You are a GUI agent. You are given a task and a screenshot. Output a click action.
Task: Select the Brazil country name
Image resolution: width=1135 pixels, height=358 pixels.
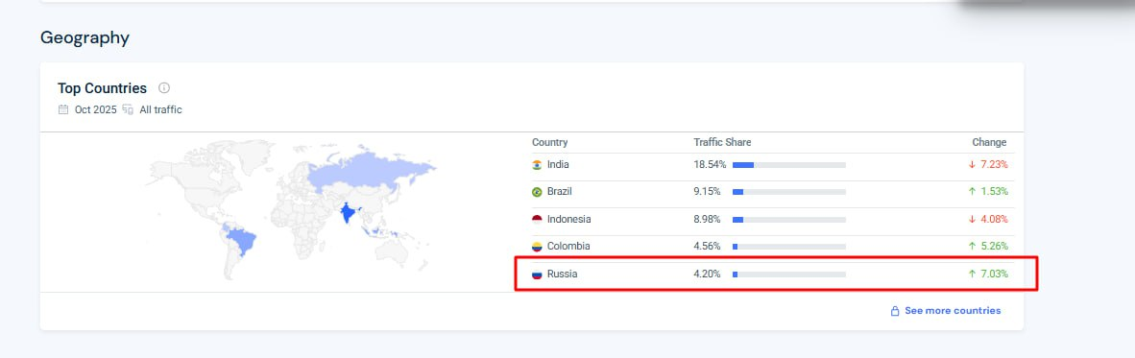pyautogui.click(x=560, y=192)
